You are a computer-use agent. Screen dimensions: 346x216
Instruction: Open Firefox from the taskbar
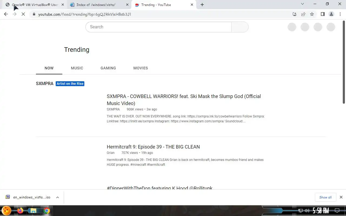click(20, 211)
